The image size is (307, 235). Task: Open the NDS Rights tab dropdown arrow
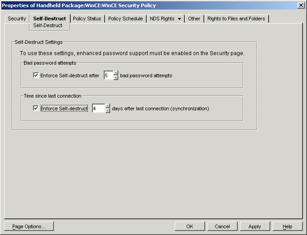click(180, 19)
